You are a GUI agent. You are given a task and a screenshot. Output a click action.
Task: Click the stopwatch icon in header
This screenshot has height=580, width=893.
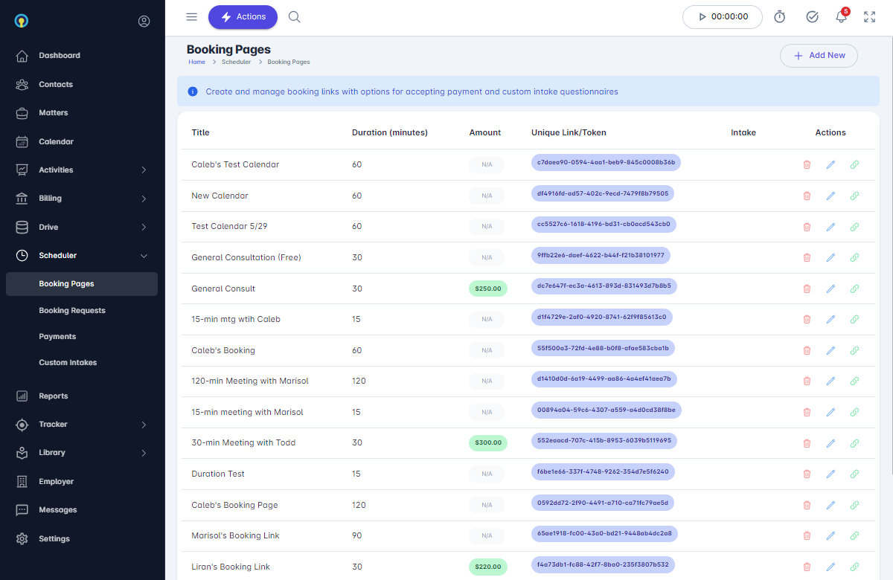[x=780, y=17]
